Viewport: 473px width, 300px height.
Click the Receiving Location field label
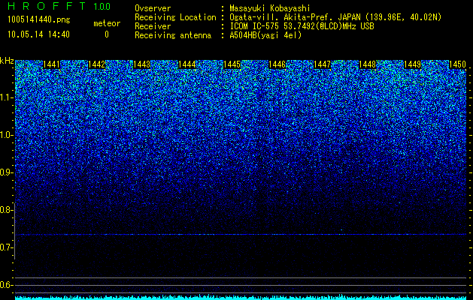pos(175,17)
